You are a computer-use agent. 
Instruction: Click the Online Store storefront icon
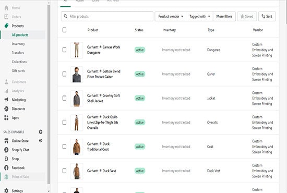[6, 141]
